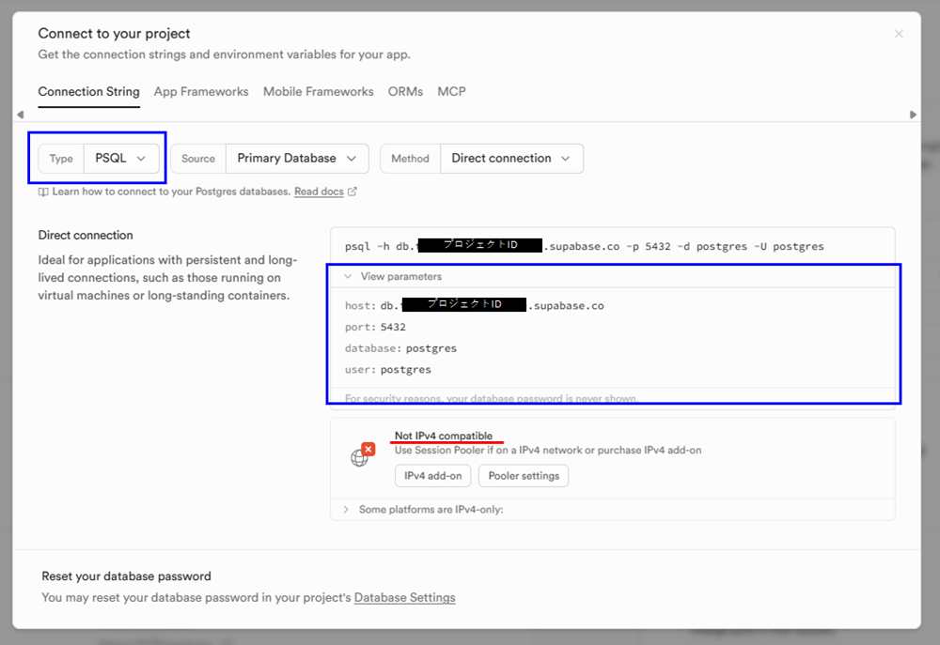This screenshot has width=940, height=645.
Task: Switch to the App Frameworks tab
Action: [x=201, y=92]
